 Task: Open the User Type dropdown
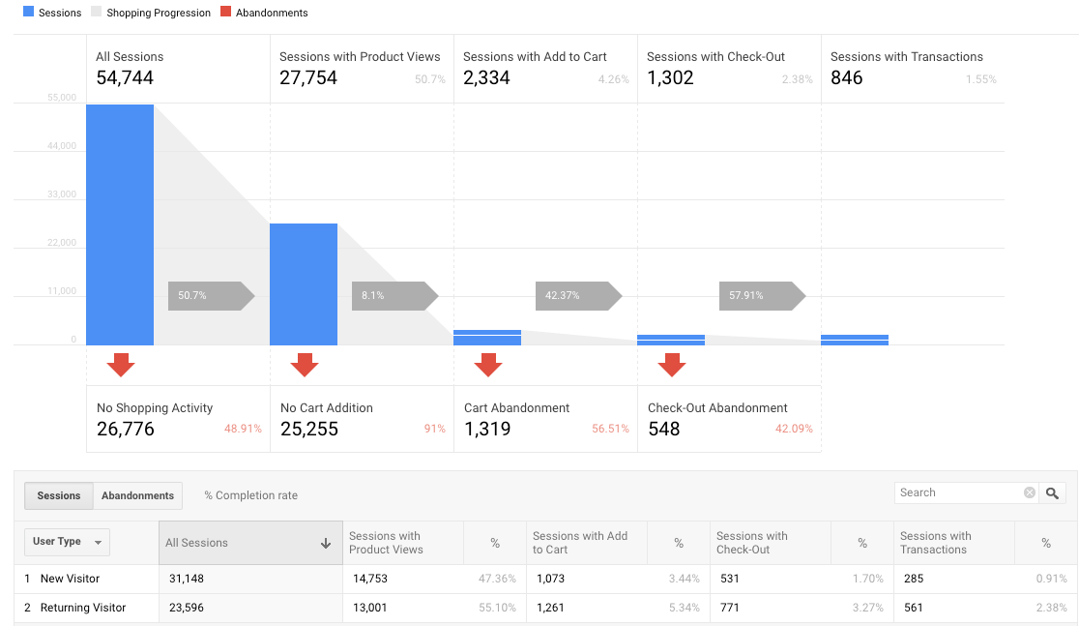click(x=66, y=542)
